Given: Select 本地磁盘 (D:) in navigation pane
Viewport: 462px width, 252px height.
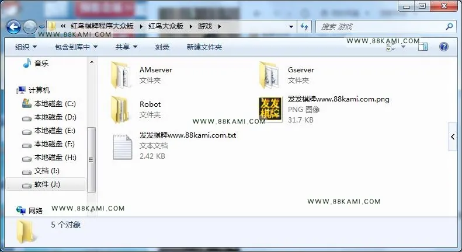Looking at the screenshot, I should 50,117.
